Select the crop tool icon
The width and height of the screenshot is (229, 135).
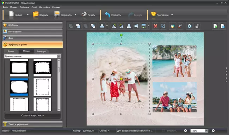tap(163, 26)
